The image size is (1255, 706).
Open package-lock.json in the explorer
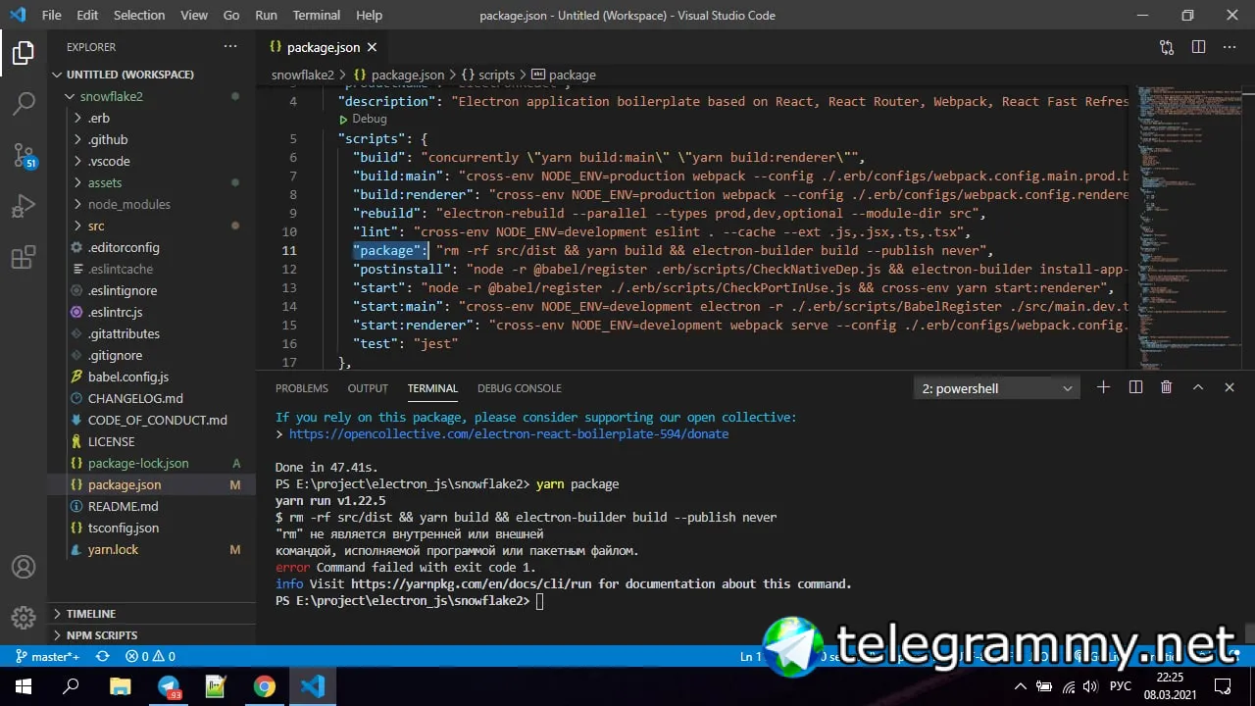coord(152,463)
